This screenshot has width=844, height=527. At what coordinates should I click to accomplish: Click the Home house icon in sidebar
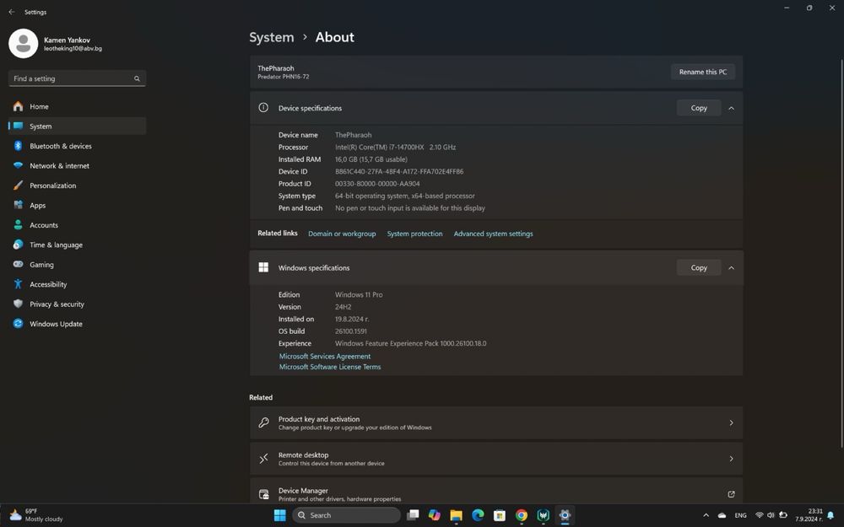click(18, 106)
